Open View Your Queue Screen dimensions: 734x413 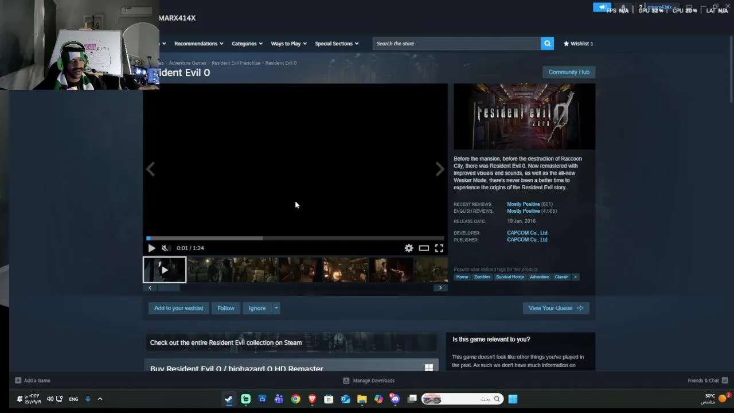(556, 308)
